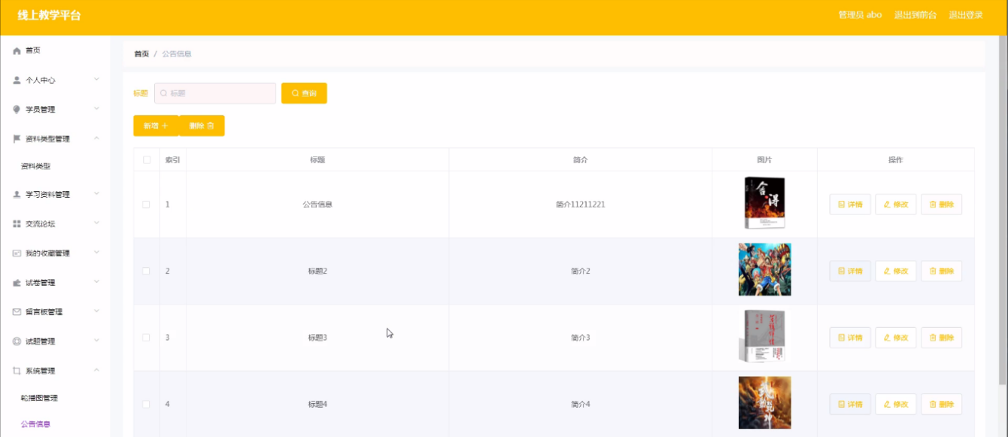Collapse the 系统管理 menu chevron
The image size is (1008, 437).
pyautogui.click(x=96, y=370)
